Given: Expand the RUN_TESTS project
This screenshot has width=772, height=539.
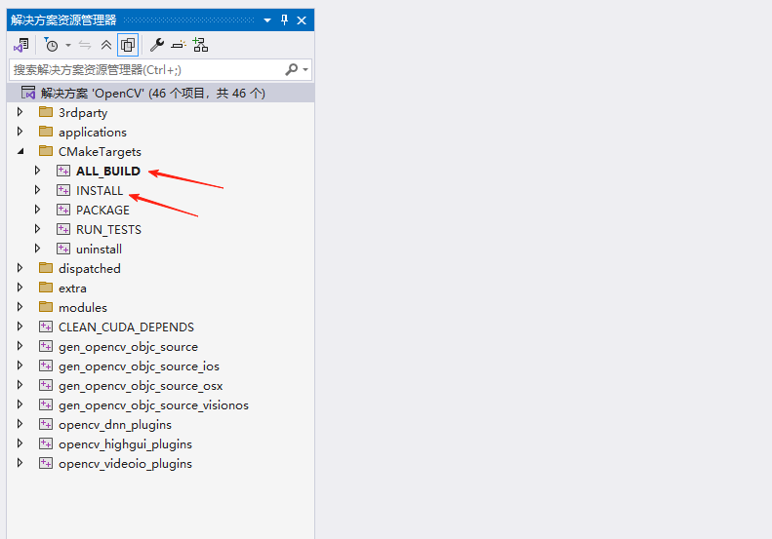Looking at the screenshot, I should click(x=37, y=229).
